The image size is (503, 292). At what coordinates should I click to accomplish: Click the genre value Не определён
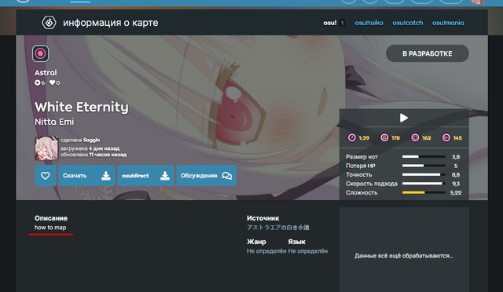pyautogui.click(x=266, y=251)
